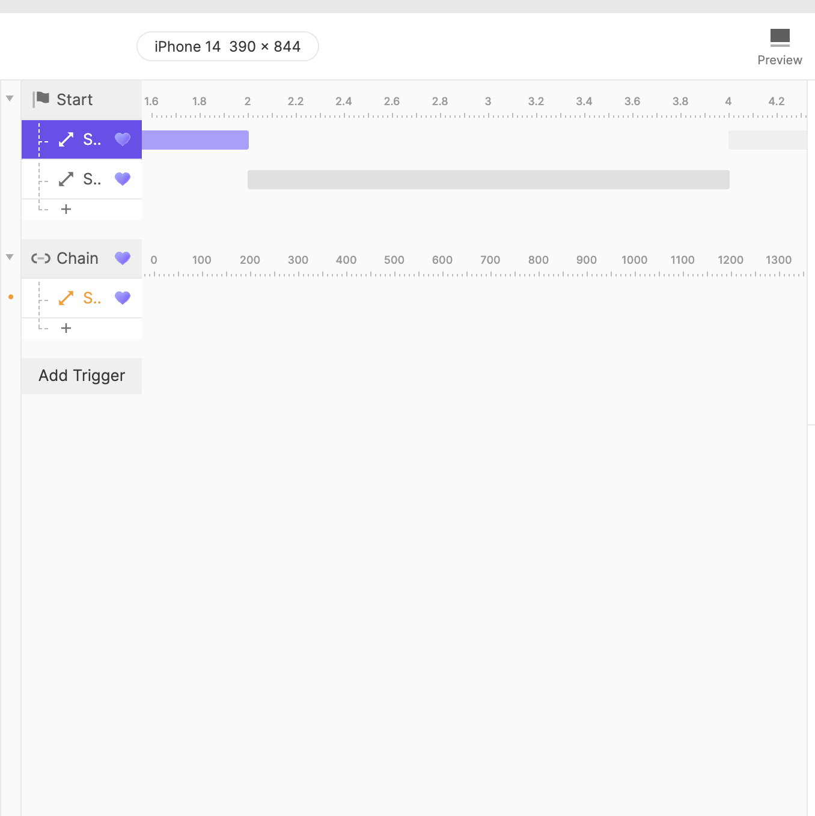This screenshot has height=816, width=815.
Task: Click the plus icon under the Start animations
Action: click(66, 209)
